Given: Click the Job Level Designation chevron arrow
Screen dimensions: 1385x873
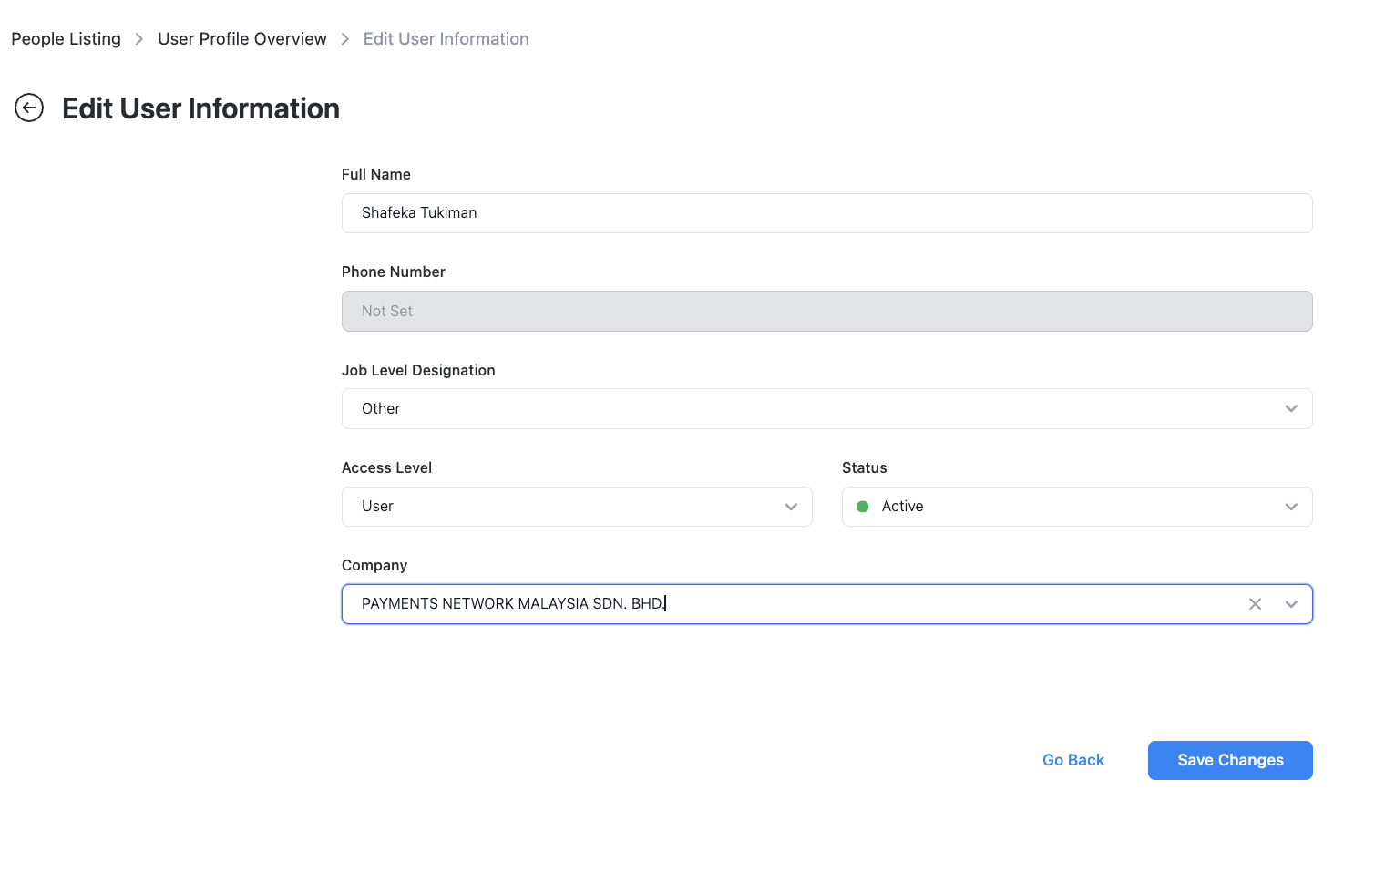Looking at the screenshot, I should click(x=1291, y=408).
